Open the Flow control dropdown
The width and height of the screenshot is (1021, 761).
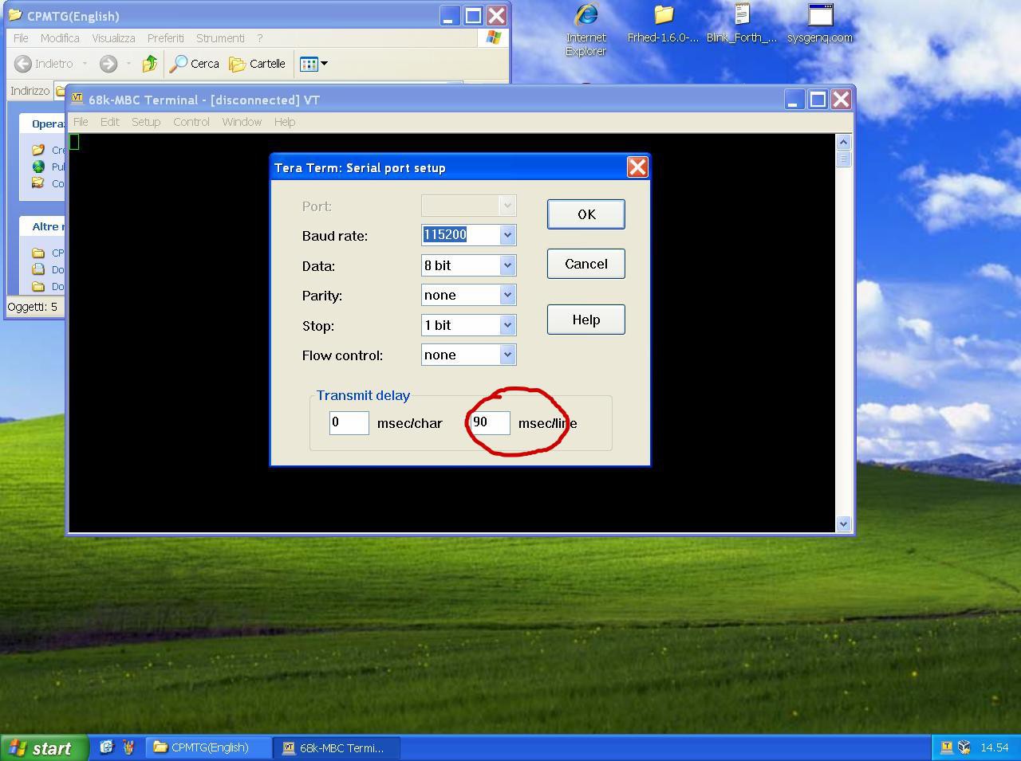(507, 355)
